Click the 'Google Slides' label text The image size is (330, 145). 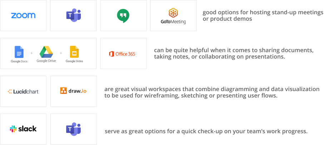[74, 61]
